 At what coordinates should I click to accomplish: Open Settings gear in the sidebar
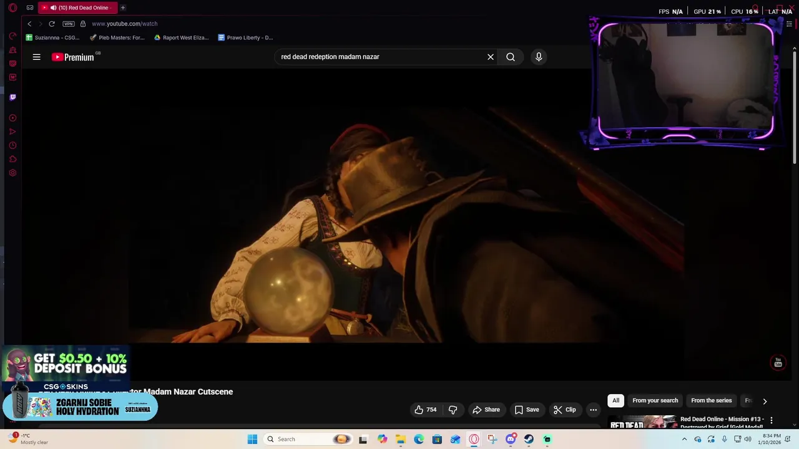pyautogui.click(x=12, y=173)
